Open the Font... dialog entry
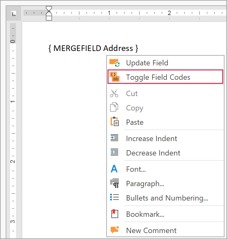The height and width of the screenshot is (239, 227). tap(136, 169)
